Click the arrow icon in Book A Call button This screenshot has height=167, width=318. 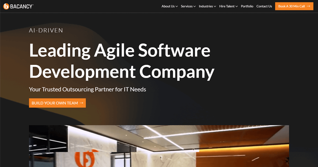(x=308, y=6)
